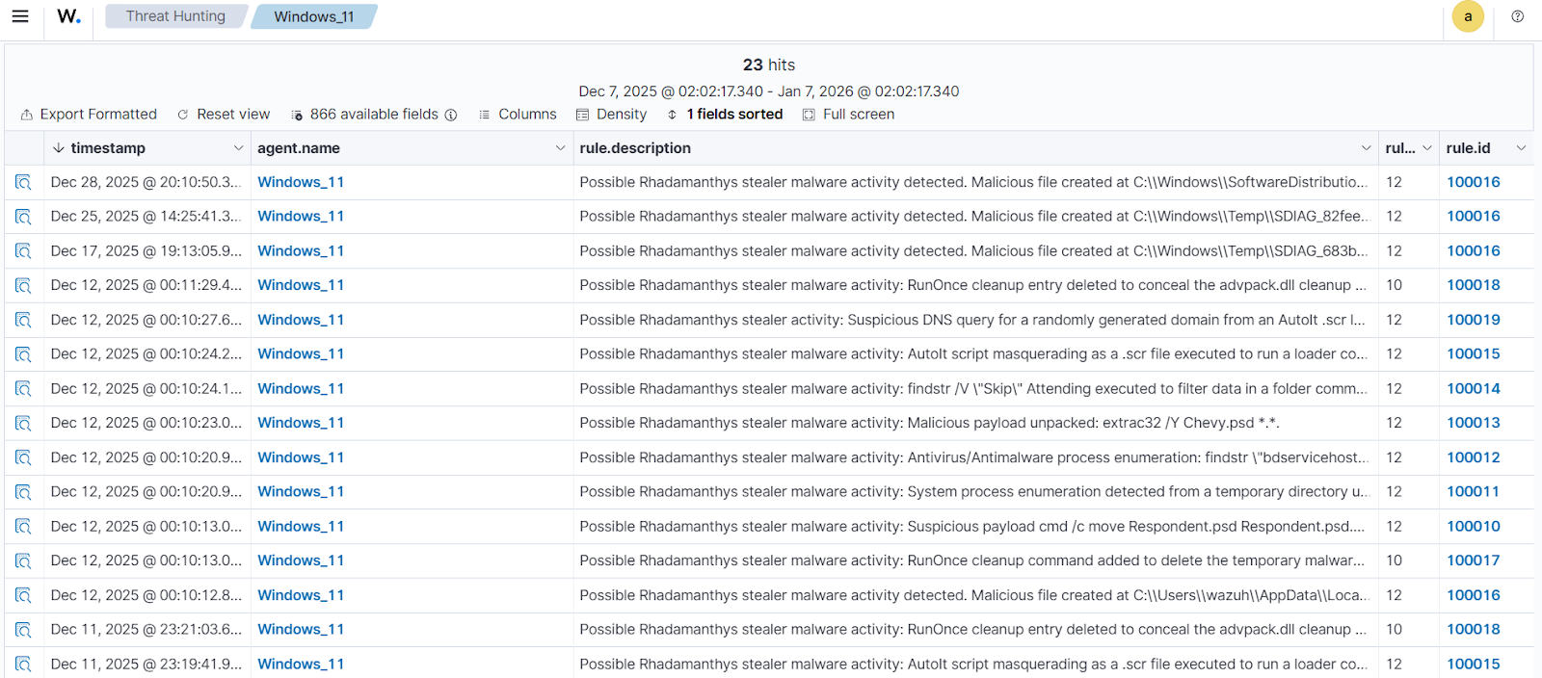Switch to Threat Hunting breadcrumb tab

click(175, 16)
